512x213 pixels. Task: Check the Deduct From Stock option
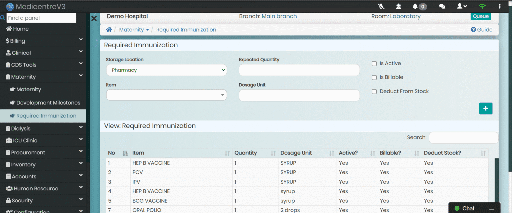[374, 92]
